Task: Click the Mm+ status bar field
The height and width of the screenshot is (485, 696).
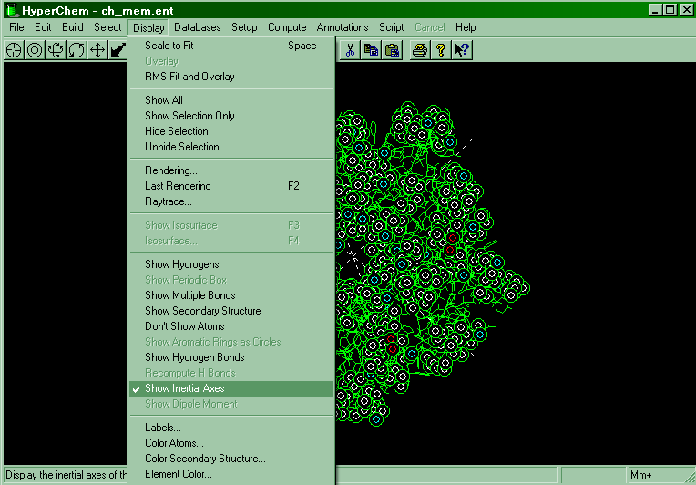Action: click(x=660, y=476)
